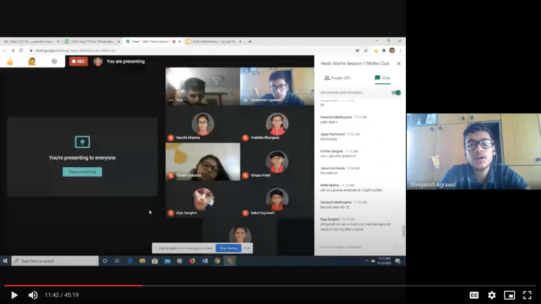This screenshot has width=541, height=304.
Task: Click the Shreyansh Agrawal webcam overlay
Action: (474, 151)
